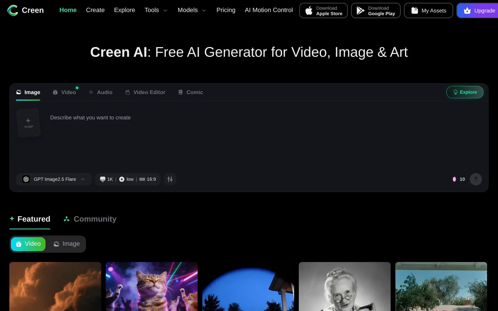Click the OpenAI model logo icon

coord(26,179)
